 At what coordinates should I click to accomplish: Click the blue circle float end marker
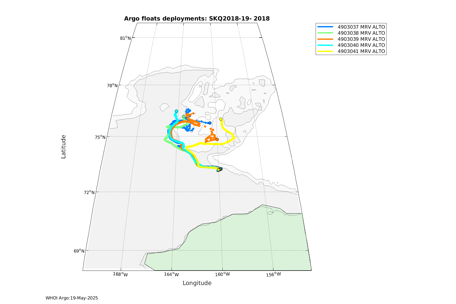click(x=210, y=123)
